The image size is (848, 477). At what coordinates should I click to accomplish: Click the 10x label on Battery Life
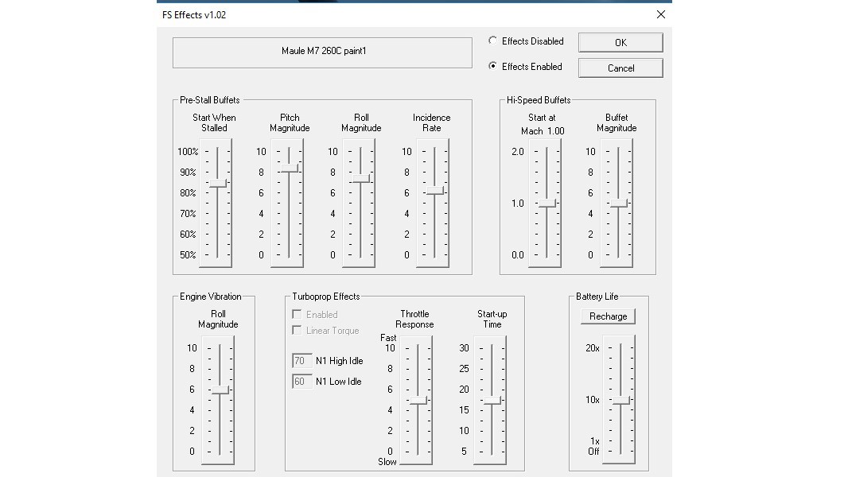point(592,400)
